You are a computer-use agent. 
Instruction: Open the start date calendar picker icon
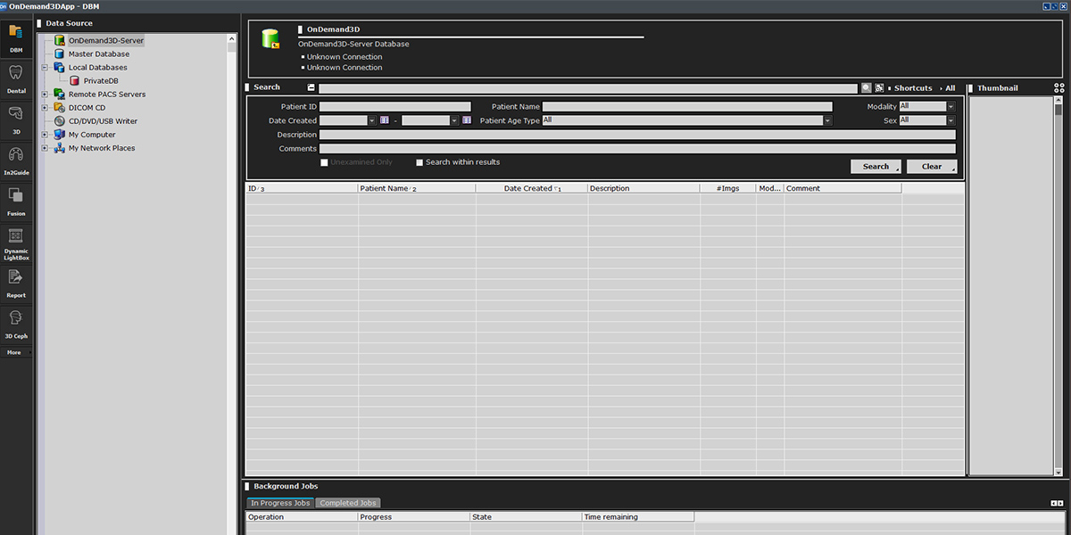[385, 120]
